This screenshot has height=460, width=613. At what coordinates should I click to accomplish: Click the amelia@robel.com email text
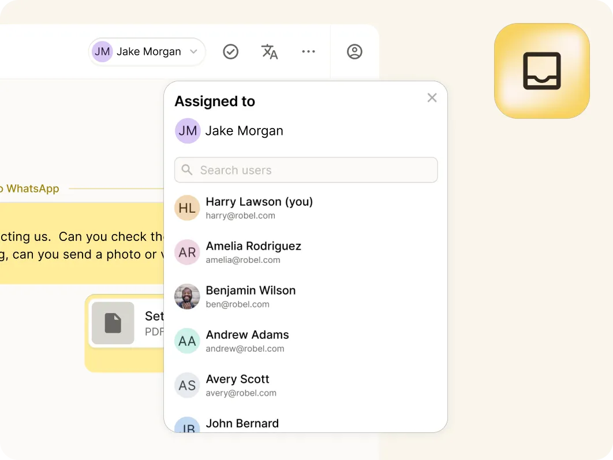point(243,260)
